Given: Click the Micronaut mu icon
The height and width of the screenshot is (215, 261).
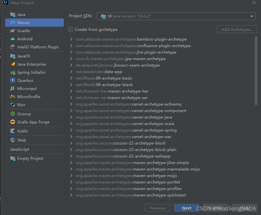Looking at the screenshot, I should 13,89.
